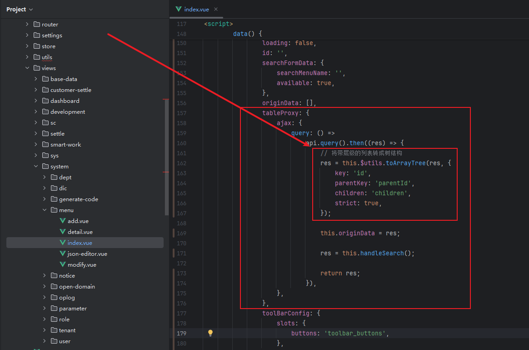Screen dimensions: 529x350
Task: Click the user folder icon
Action: coord(54,341)
